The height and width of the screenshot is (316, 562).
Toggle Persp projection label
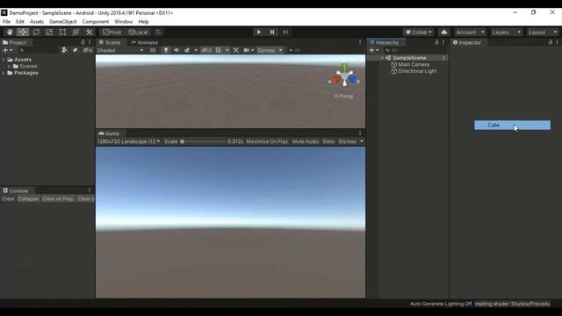pos(343,96)
